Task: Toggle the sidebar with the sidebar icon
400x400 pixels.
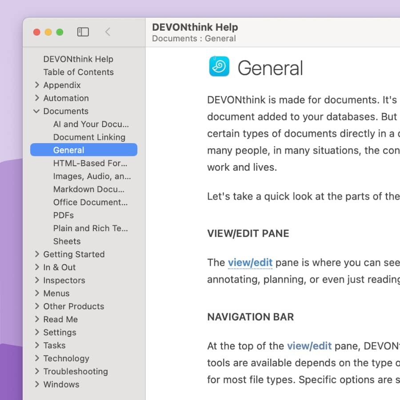Action: tap(83, 32)
